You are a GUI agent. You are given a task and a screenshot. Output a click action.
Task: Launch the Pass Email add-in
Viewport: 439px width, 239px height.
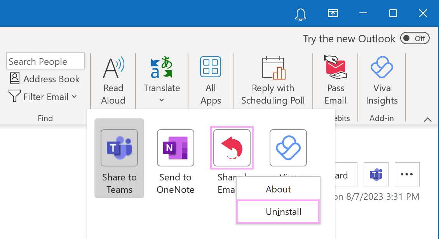pos(335,80)
